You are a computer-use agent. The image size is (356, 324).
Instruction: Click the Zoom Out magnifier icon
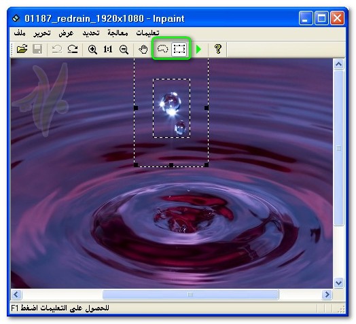click(124, 50)
